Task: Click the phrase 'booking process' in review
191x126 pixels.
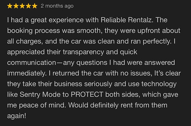Action: pyautogui.click(x=33, y=31)
